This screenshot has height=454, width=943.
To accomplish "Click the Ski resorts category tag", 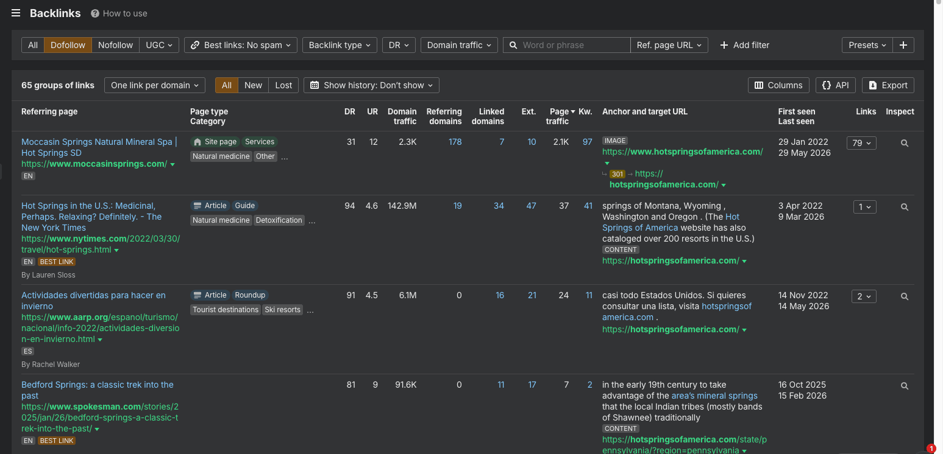I will click(283, 310).
